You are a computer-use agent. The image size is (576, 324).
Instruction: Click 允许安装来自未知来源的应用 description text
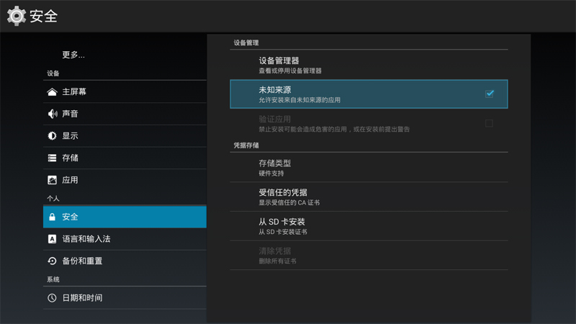[x=300, y=100]
